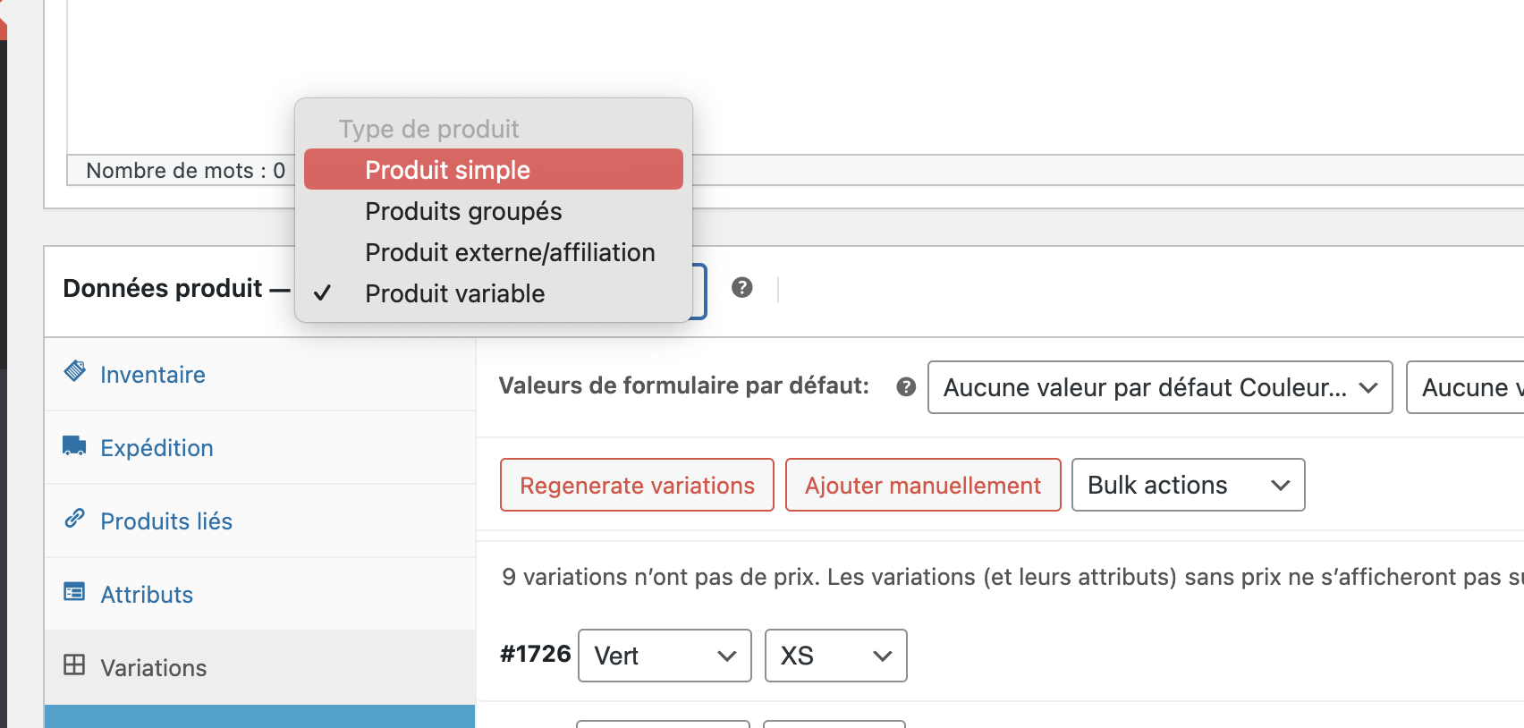Open the XS size dropdown

coord(835,656)
